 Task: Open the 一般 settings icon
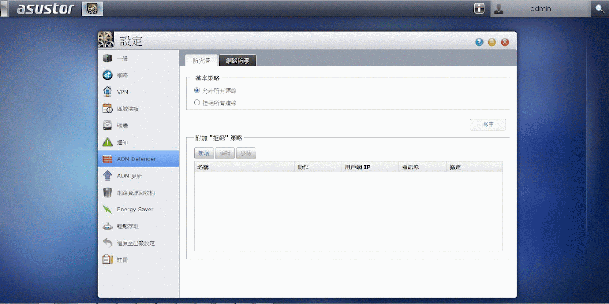pyautogui.click(x=108, y=58)
